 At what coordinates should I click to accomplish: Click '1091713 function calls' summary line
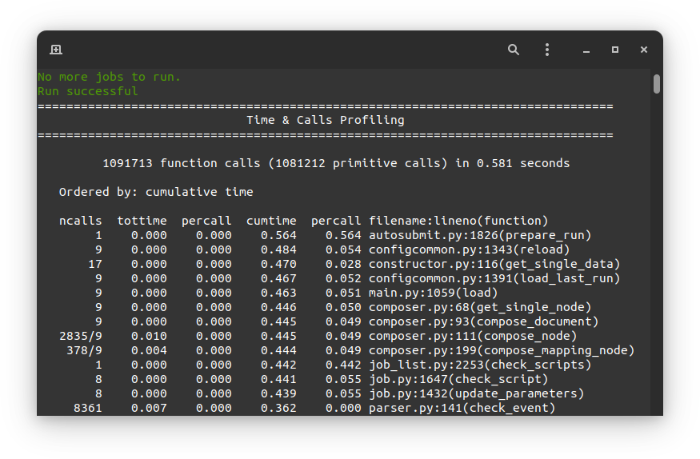336,163
